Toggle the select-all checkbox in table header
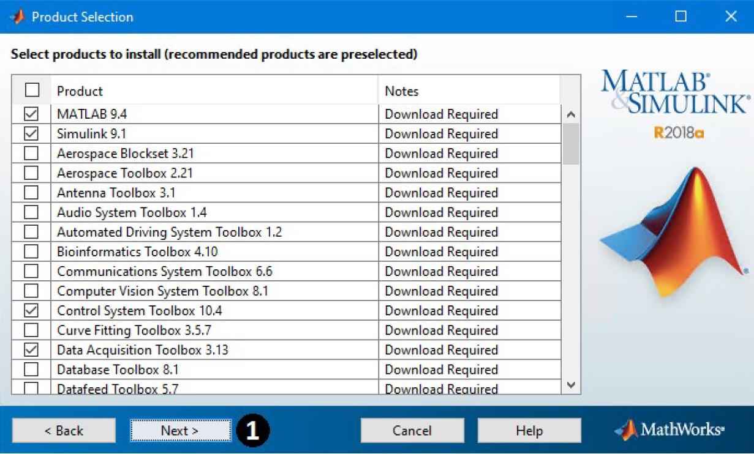This screenshot has width=754, height=454. coord(32,91)
